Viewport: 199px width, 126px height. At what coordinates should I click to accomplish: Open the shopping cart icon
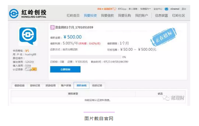point(114,9)
